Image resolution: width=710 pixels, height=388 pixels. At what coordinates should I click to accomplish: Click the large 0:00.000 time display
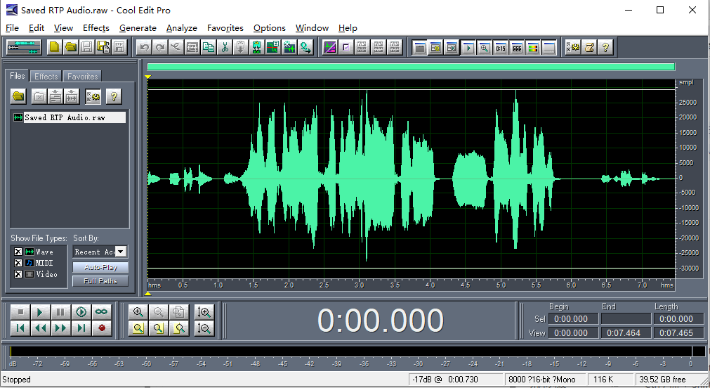point(381,321)
